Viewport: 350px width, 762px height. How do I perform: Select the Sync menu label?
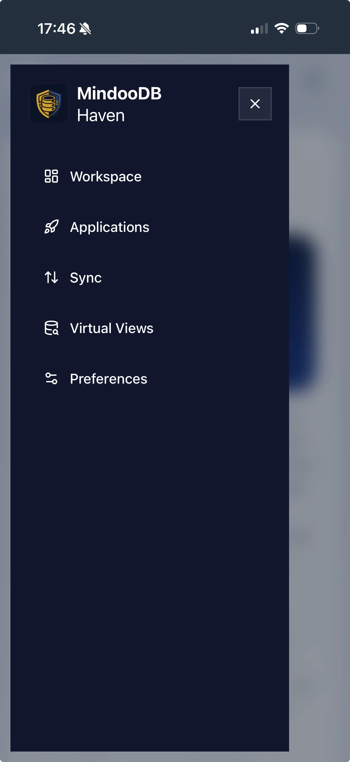(86, 278)
